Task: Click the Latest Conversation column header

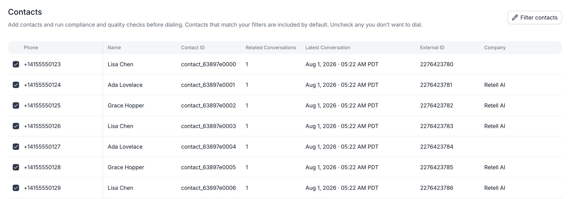Action: point(328,48)
